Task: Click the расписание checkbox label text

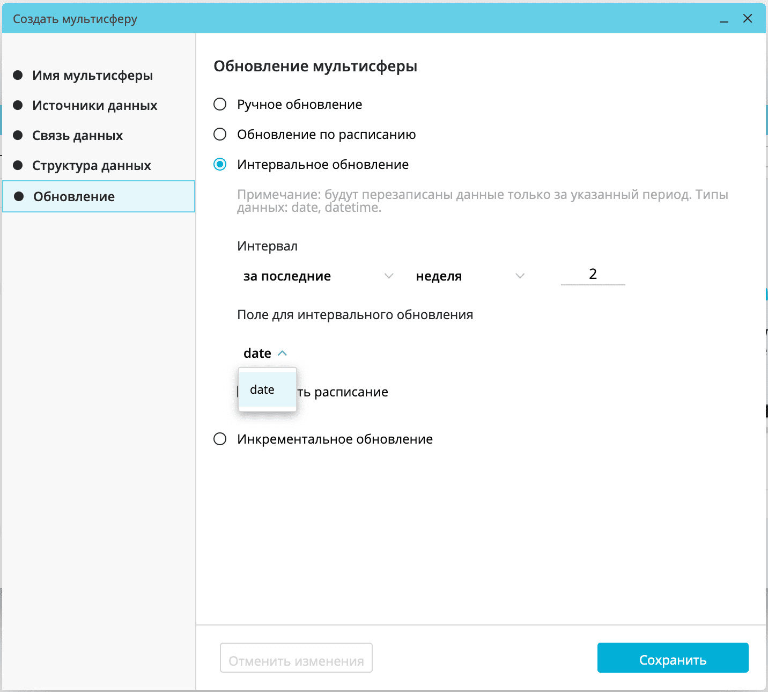Action: point(343,392)
